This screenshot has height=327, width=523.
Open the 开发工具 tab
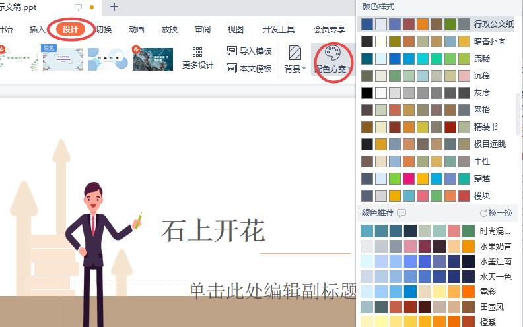pos(279,29)
